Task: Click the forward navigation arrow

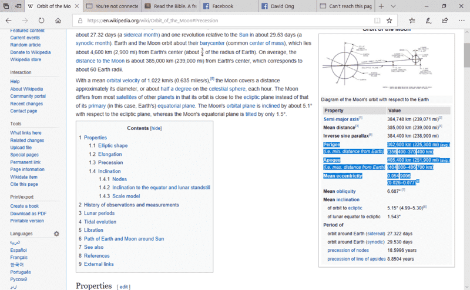Action: pyautogui.click(x=25, y=21)
